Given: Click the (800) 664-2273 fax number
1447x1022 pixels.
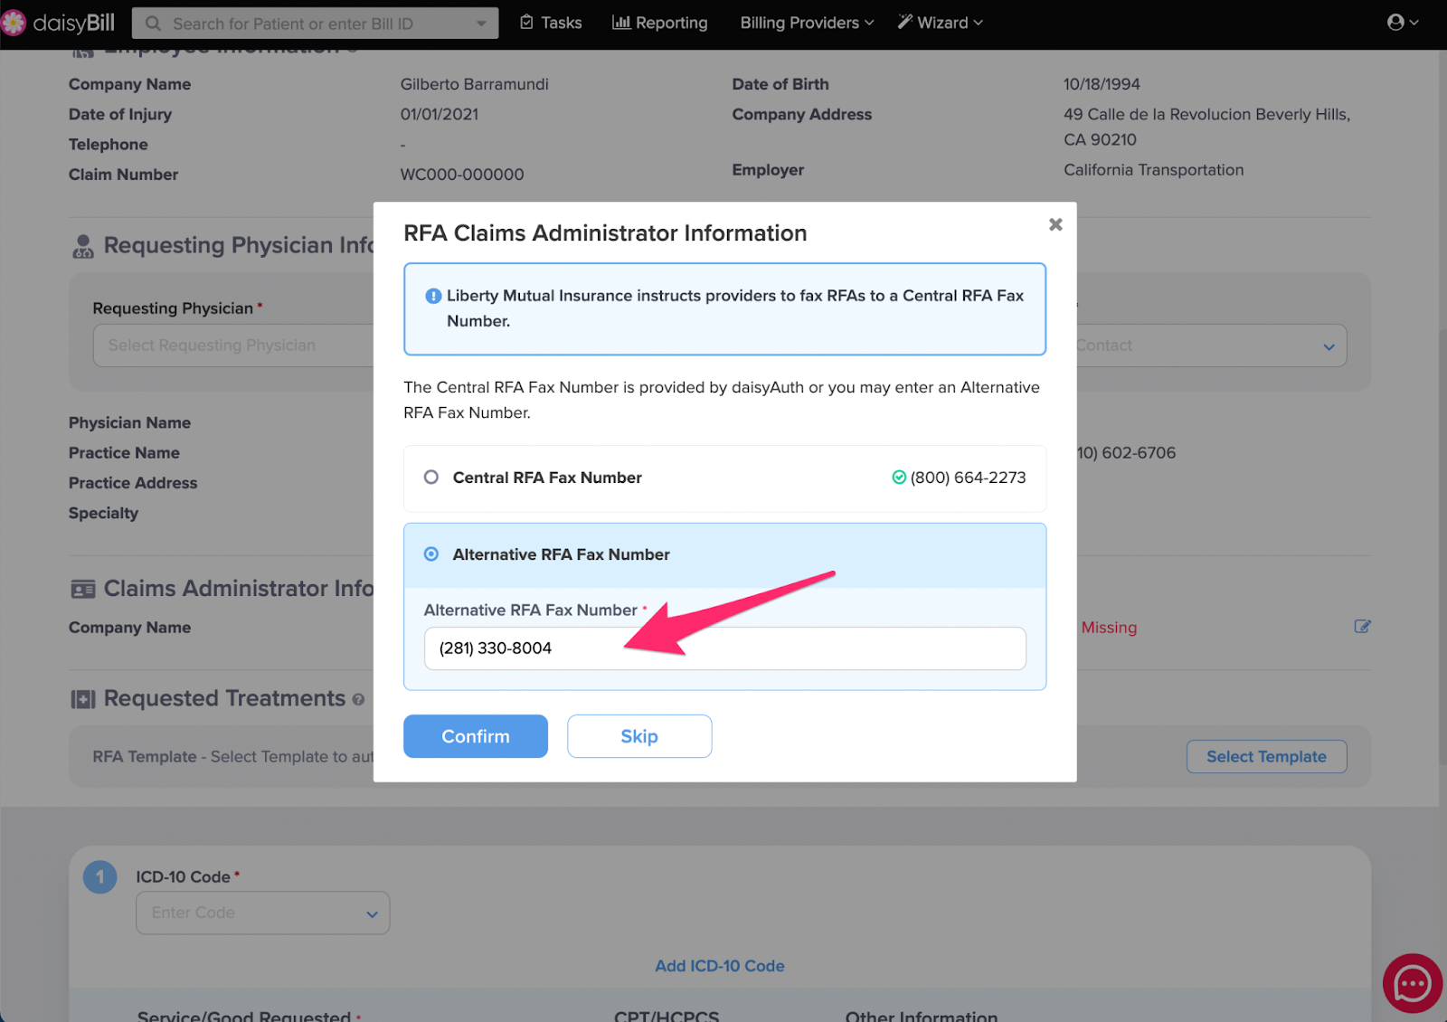Looking at the screenshot, I should (968, 478).
